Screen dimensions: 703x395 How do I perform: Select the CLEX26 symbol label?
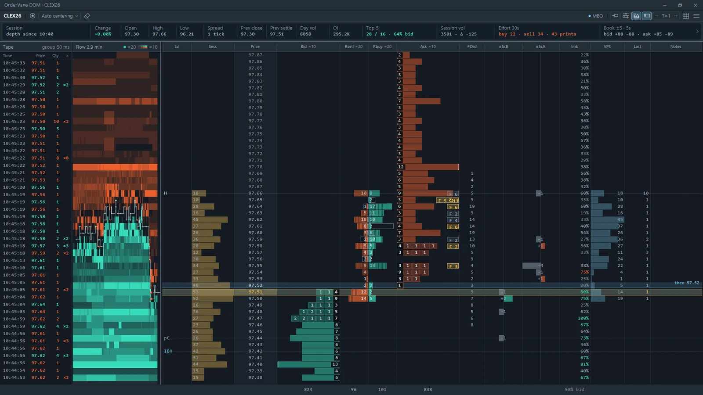coord(12,16)
